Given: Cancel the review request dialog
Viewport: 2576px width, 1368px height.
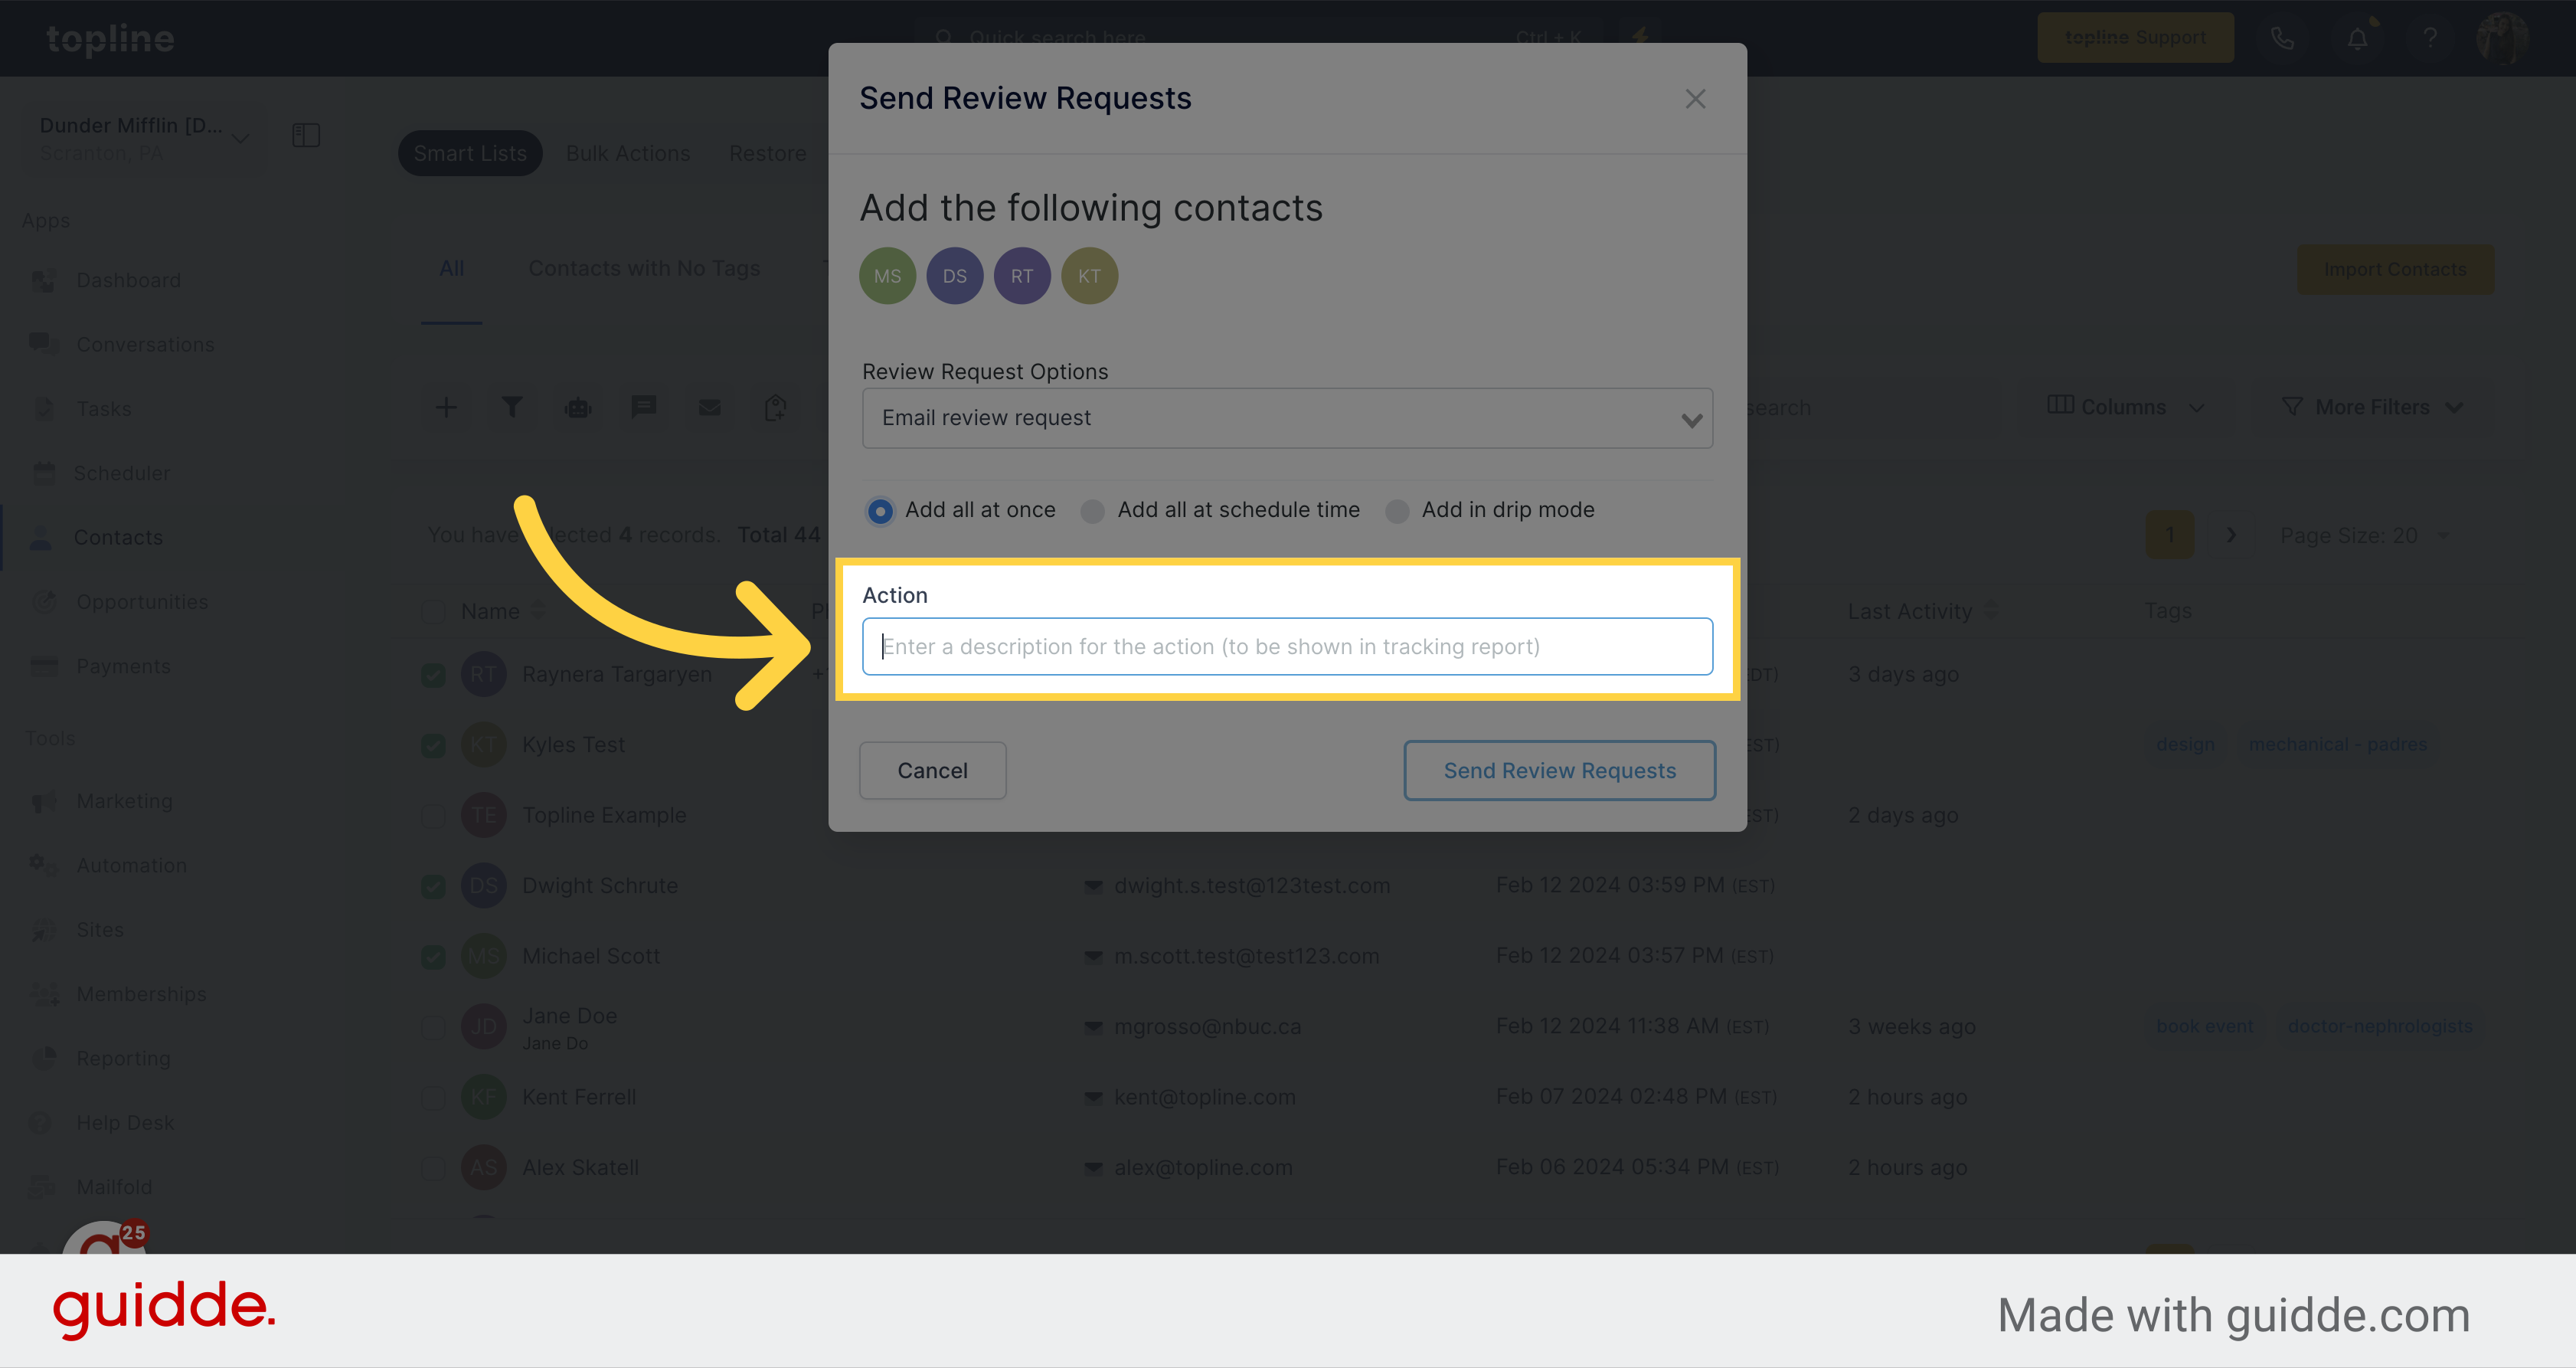Looking at the screenshot, I should (x=932, y=770).
